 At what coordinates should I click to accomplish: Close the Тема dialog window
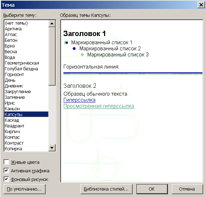(x=201, y=5)
